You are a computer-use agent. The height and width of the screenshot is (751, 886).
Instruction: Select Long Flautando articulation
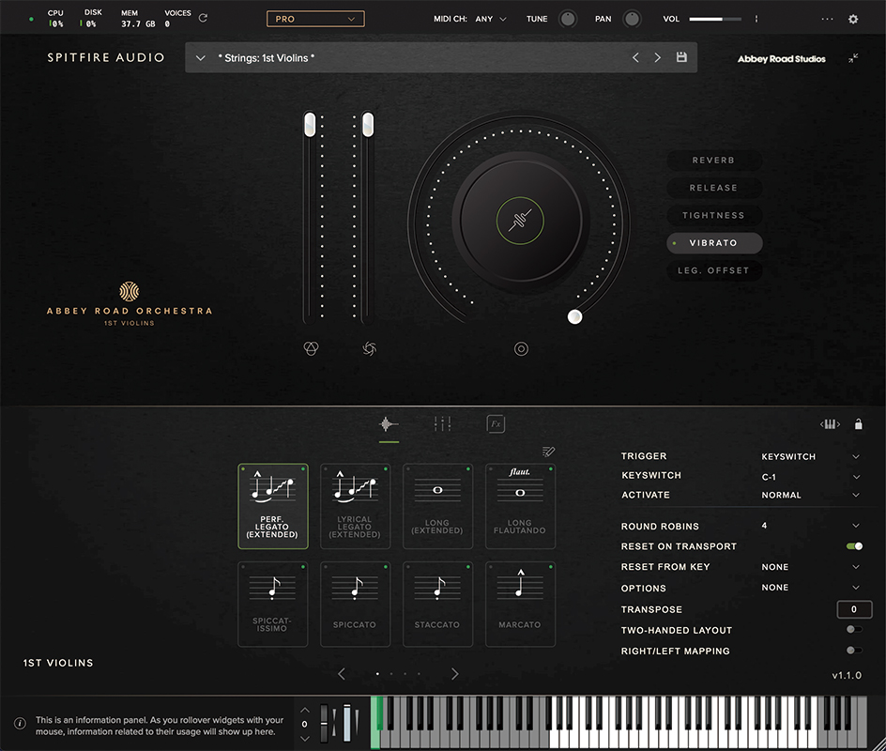520,506
